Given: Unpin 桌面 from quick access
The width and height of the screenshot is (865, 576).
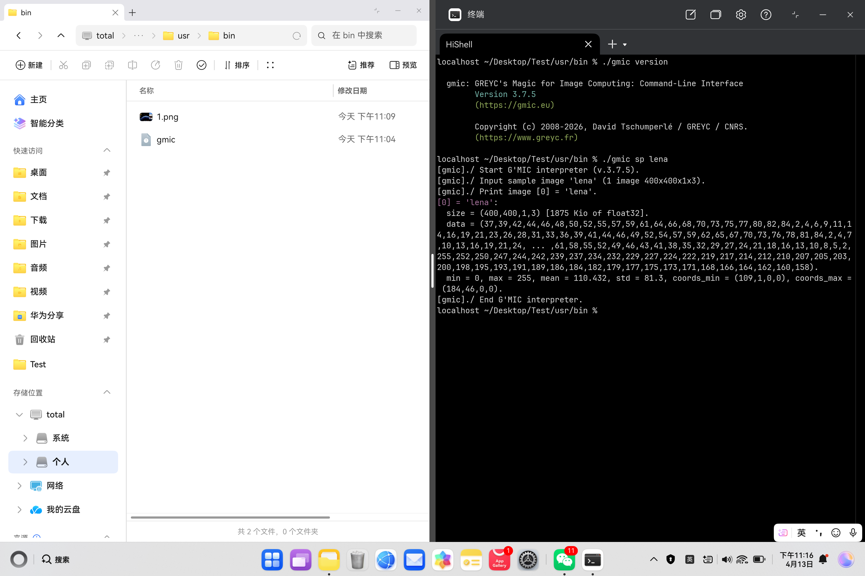Looking at the screenshot, I should 106,172.
